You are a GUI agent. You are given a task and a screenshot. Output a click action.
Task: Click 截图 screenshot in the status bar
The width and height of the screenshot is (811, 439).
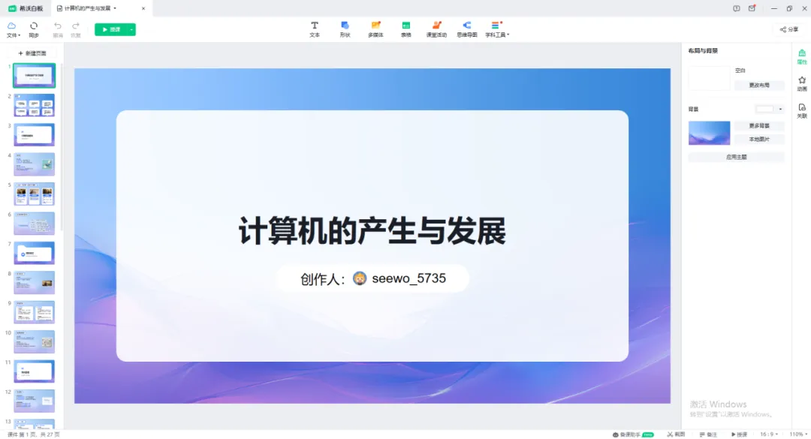(x=676, y=434)
